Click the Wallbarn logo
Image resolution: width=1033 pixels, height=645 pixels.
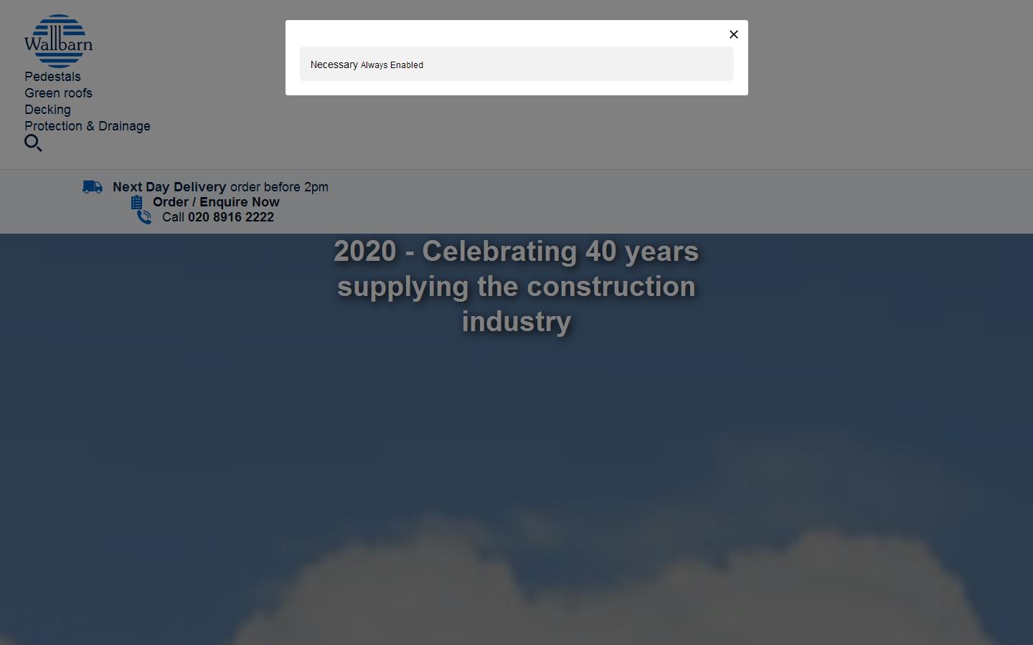pyautogui.click(x=58, y=41)
